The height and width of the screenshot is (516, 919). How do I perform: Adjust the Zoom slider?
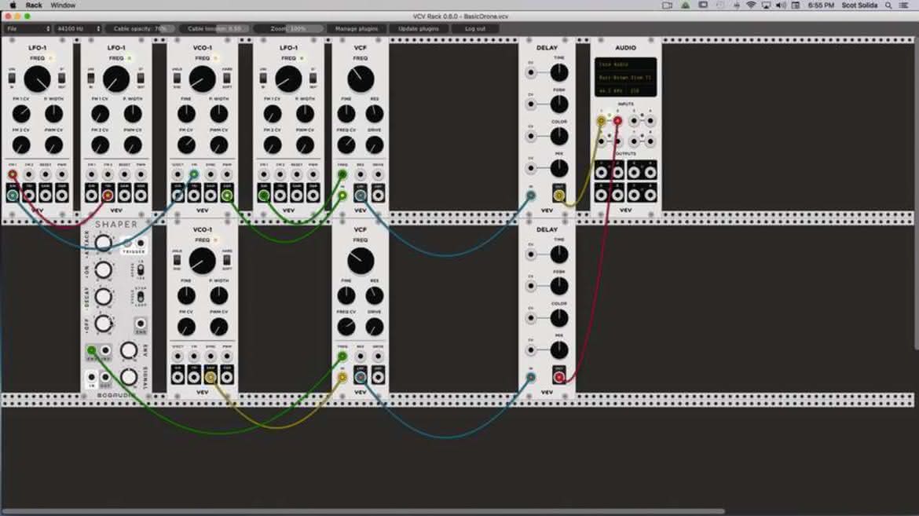[x=288, y=29]
